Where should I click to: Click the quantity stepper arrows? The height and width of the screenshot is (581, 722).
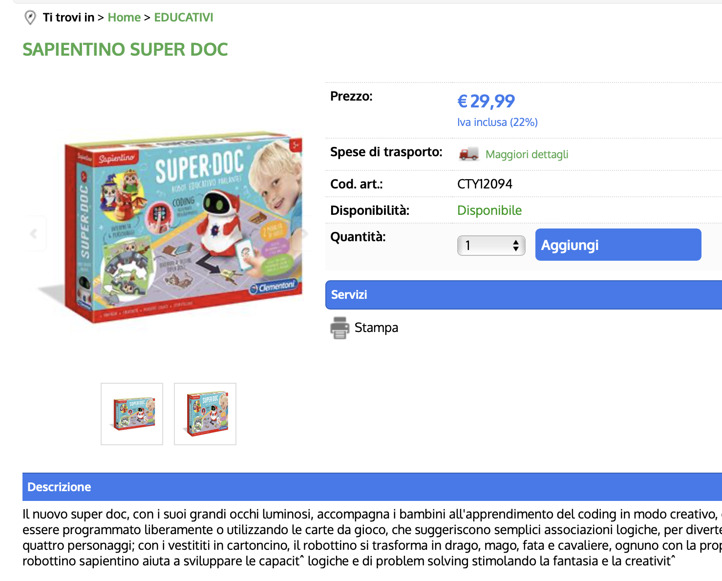pos(516,245)
